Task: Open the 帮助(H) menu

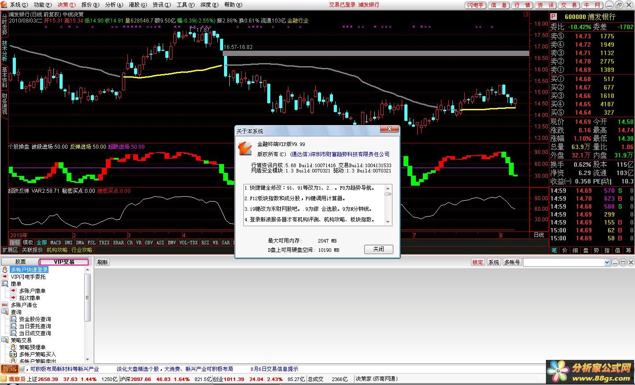Action: (x=233, y=5)
